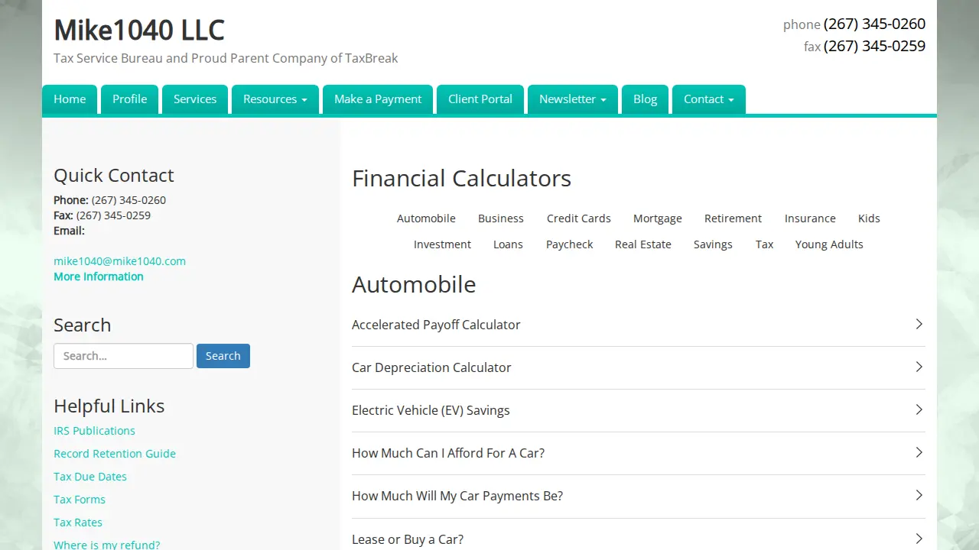Viewport: 979px width, 550px height.
Task: View the Tax Due Dates link
Action: click(x=90, y=477)
